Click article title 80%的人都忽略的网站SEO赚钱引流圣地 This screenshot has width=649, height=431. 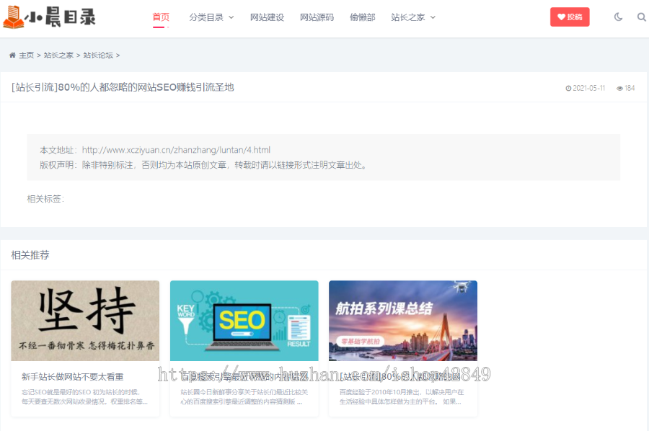123,87
